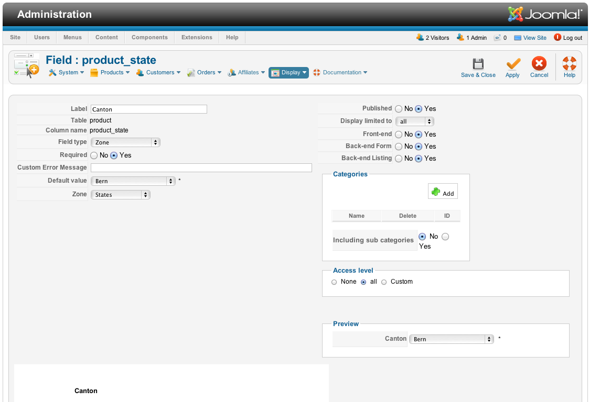Viewport: 589px width, 402px height.
Task: Set Required to Yes
Action: pos(114,155)
